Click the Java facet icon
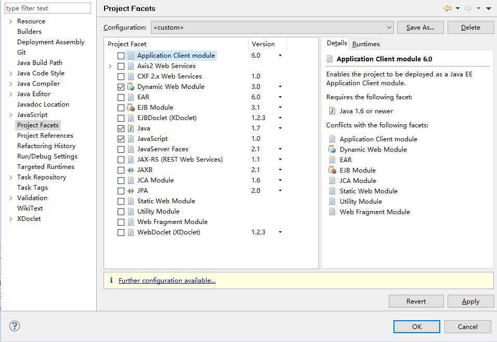Screen dimensions: 497x342 (x=131, y=128)
